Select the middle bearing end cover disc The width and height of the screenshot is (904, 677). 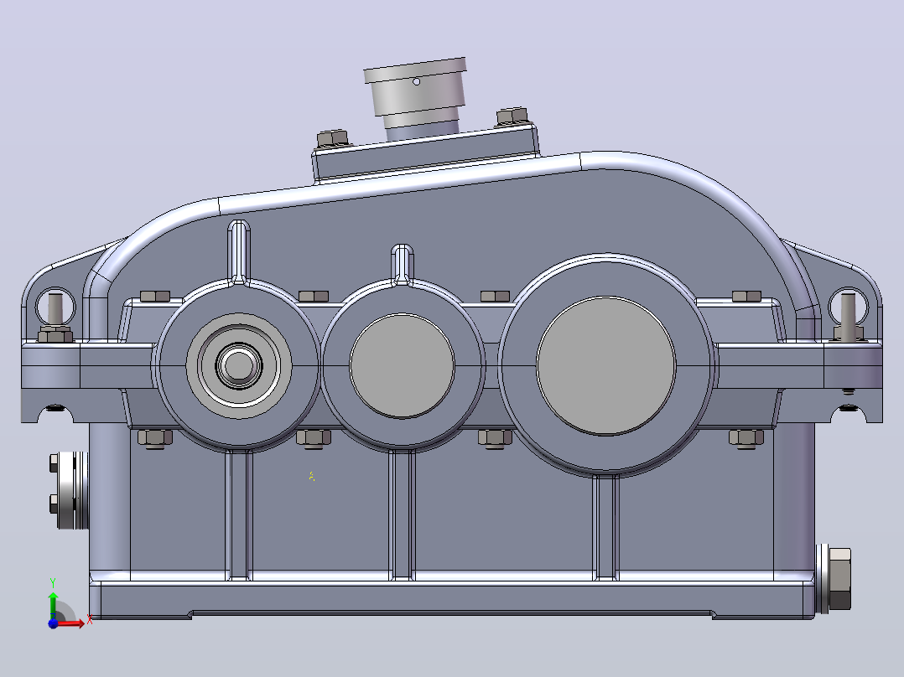(402, 366)
